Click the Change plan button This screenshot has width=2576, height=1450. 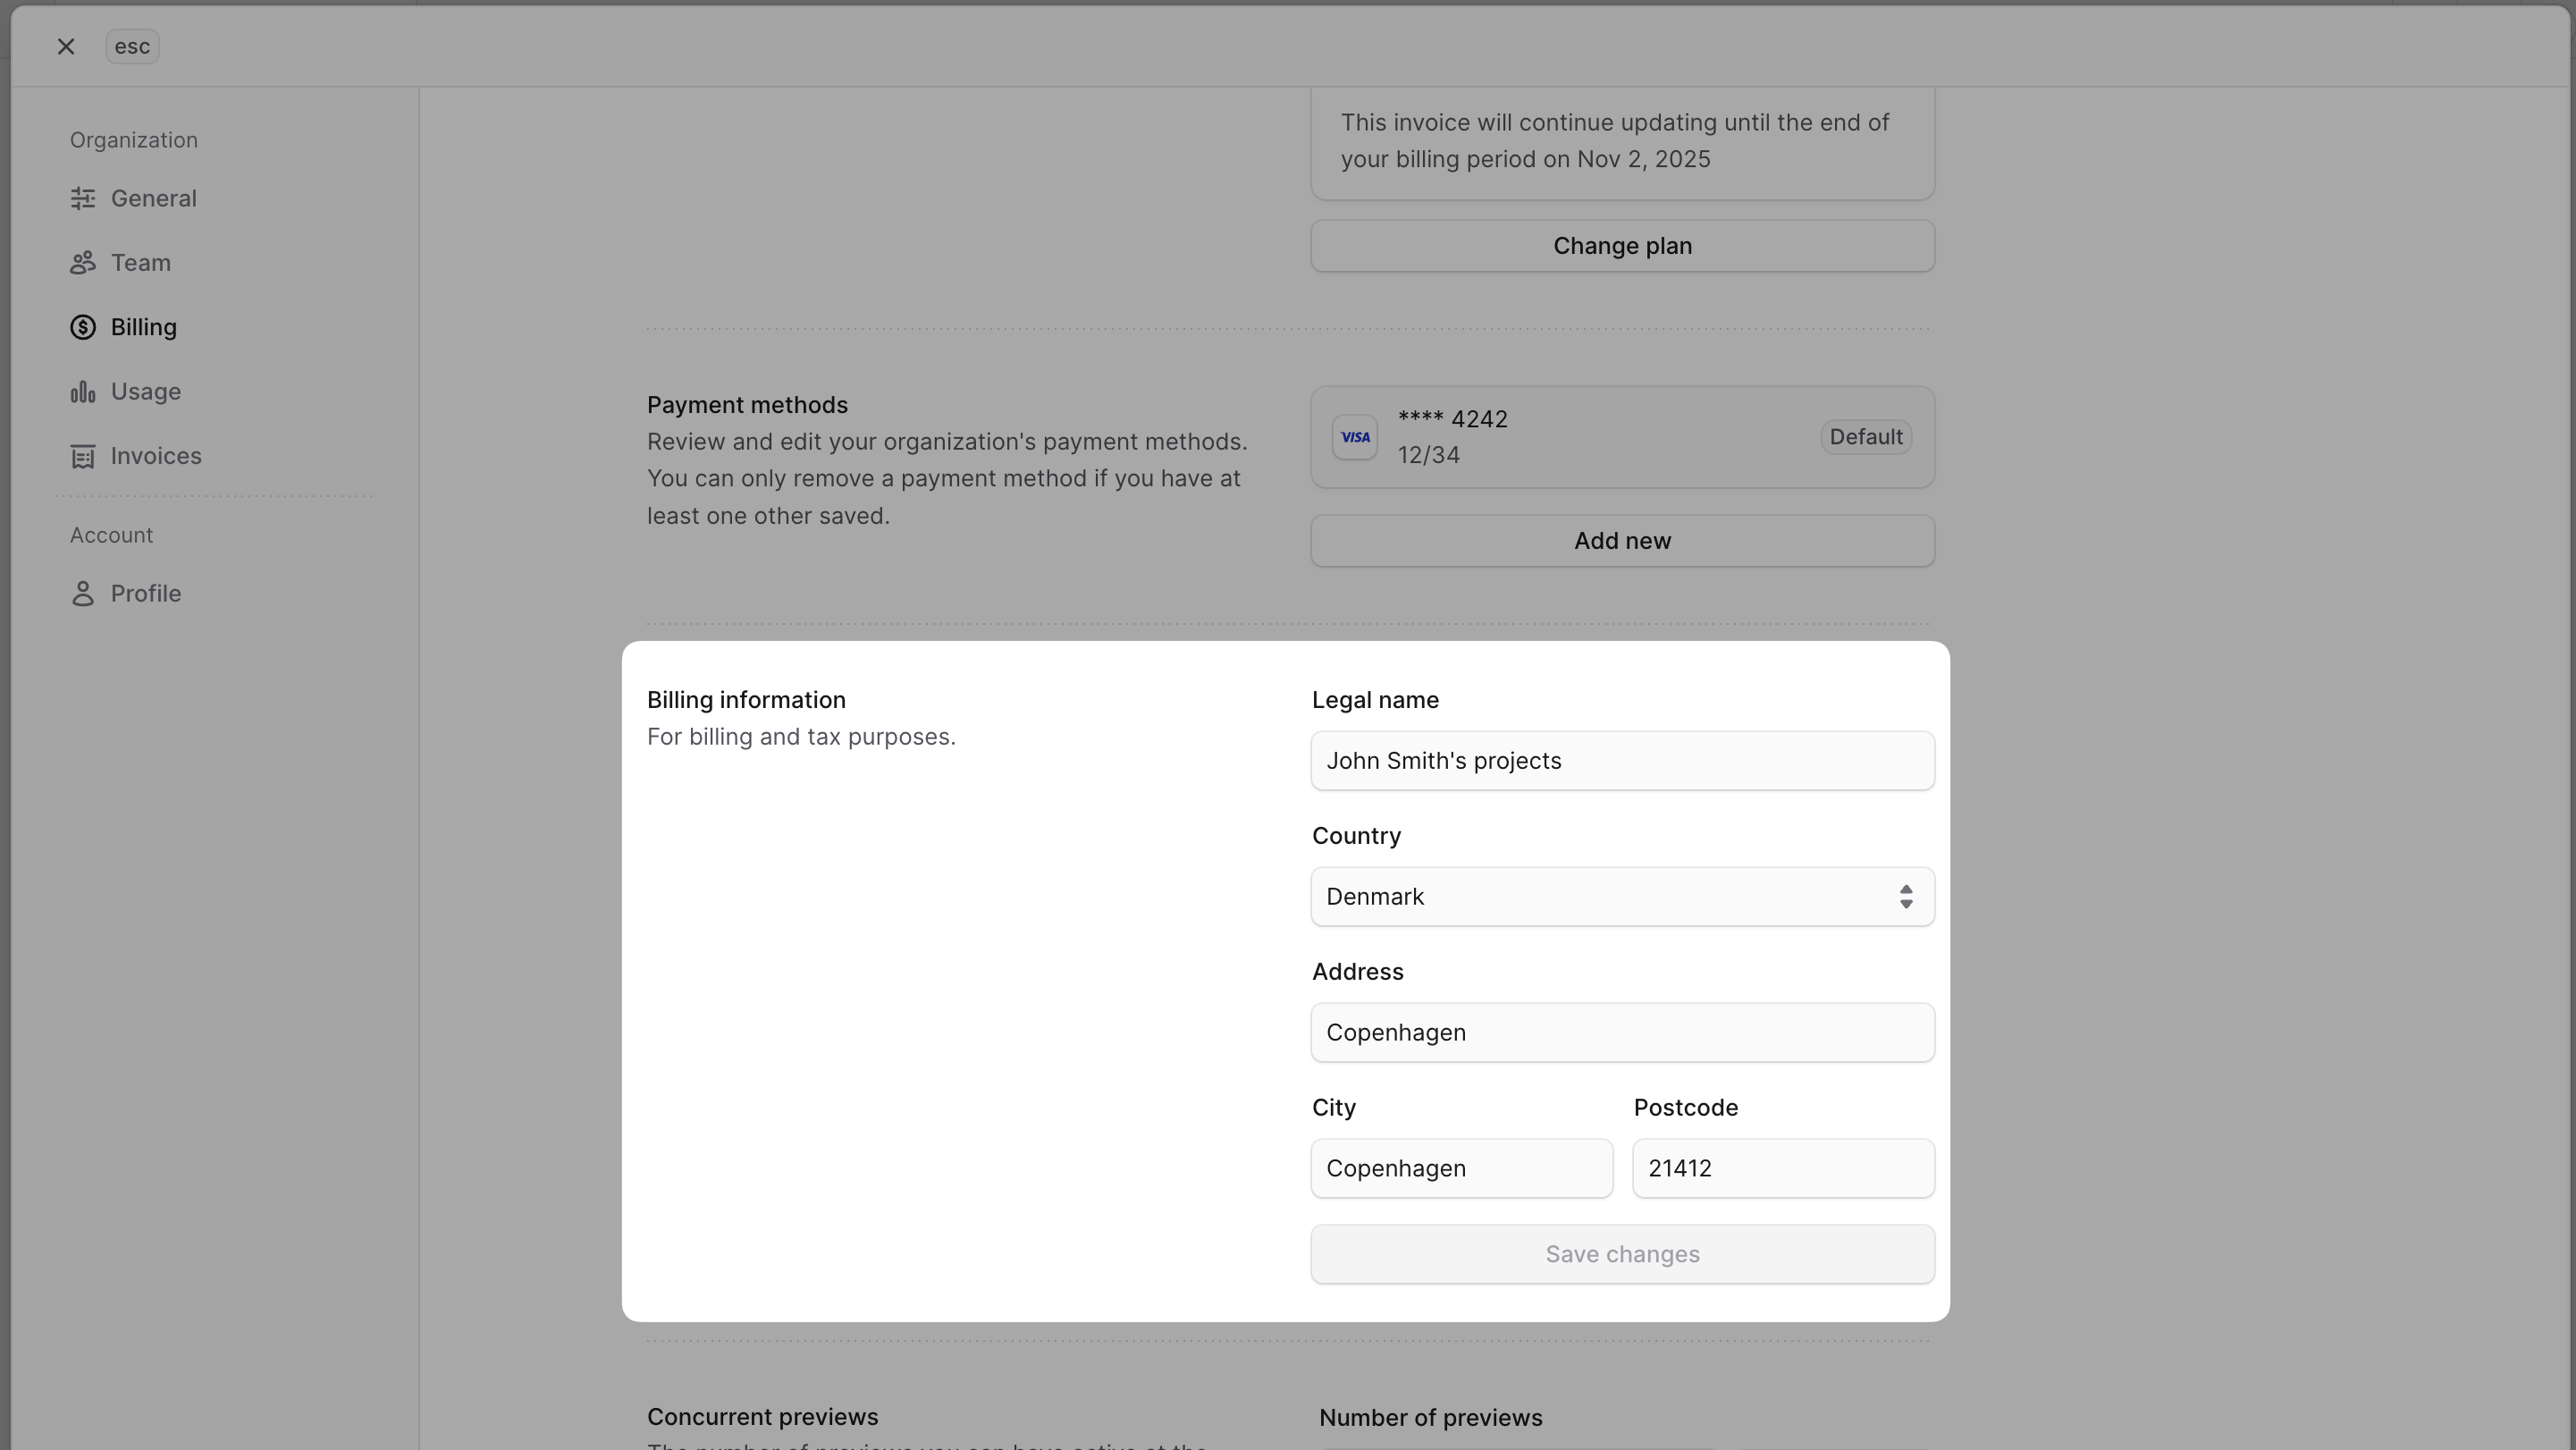(x=1621, y=245)
